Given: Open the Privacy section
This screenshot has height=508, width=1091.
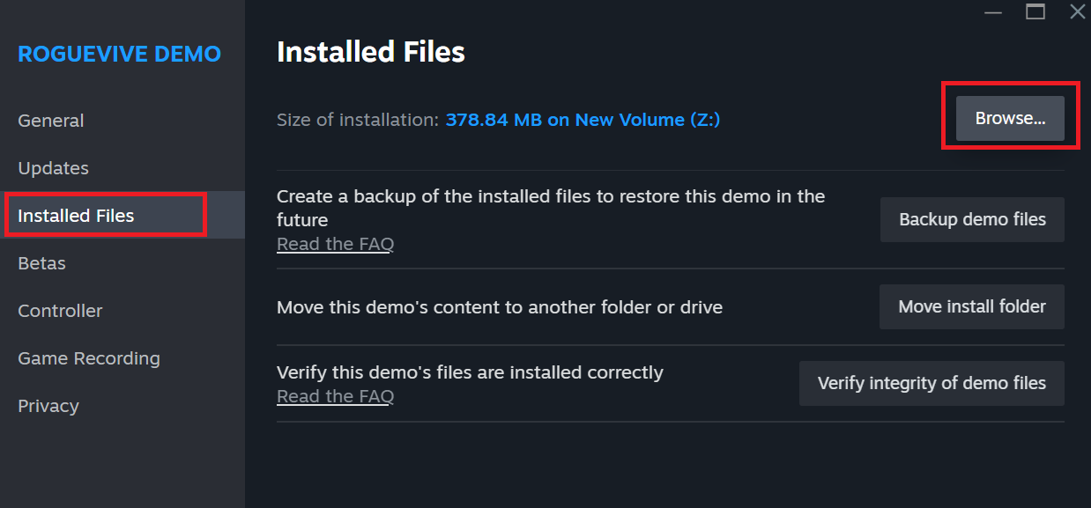Looking at the screenshot, I should click(48, 406).
